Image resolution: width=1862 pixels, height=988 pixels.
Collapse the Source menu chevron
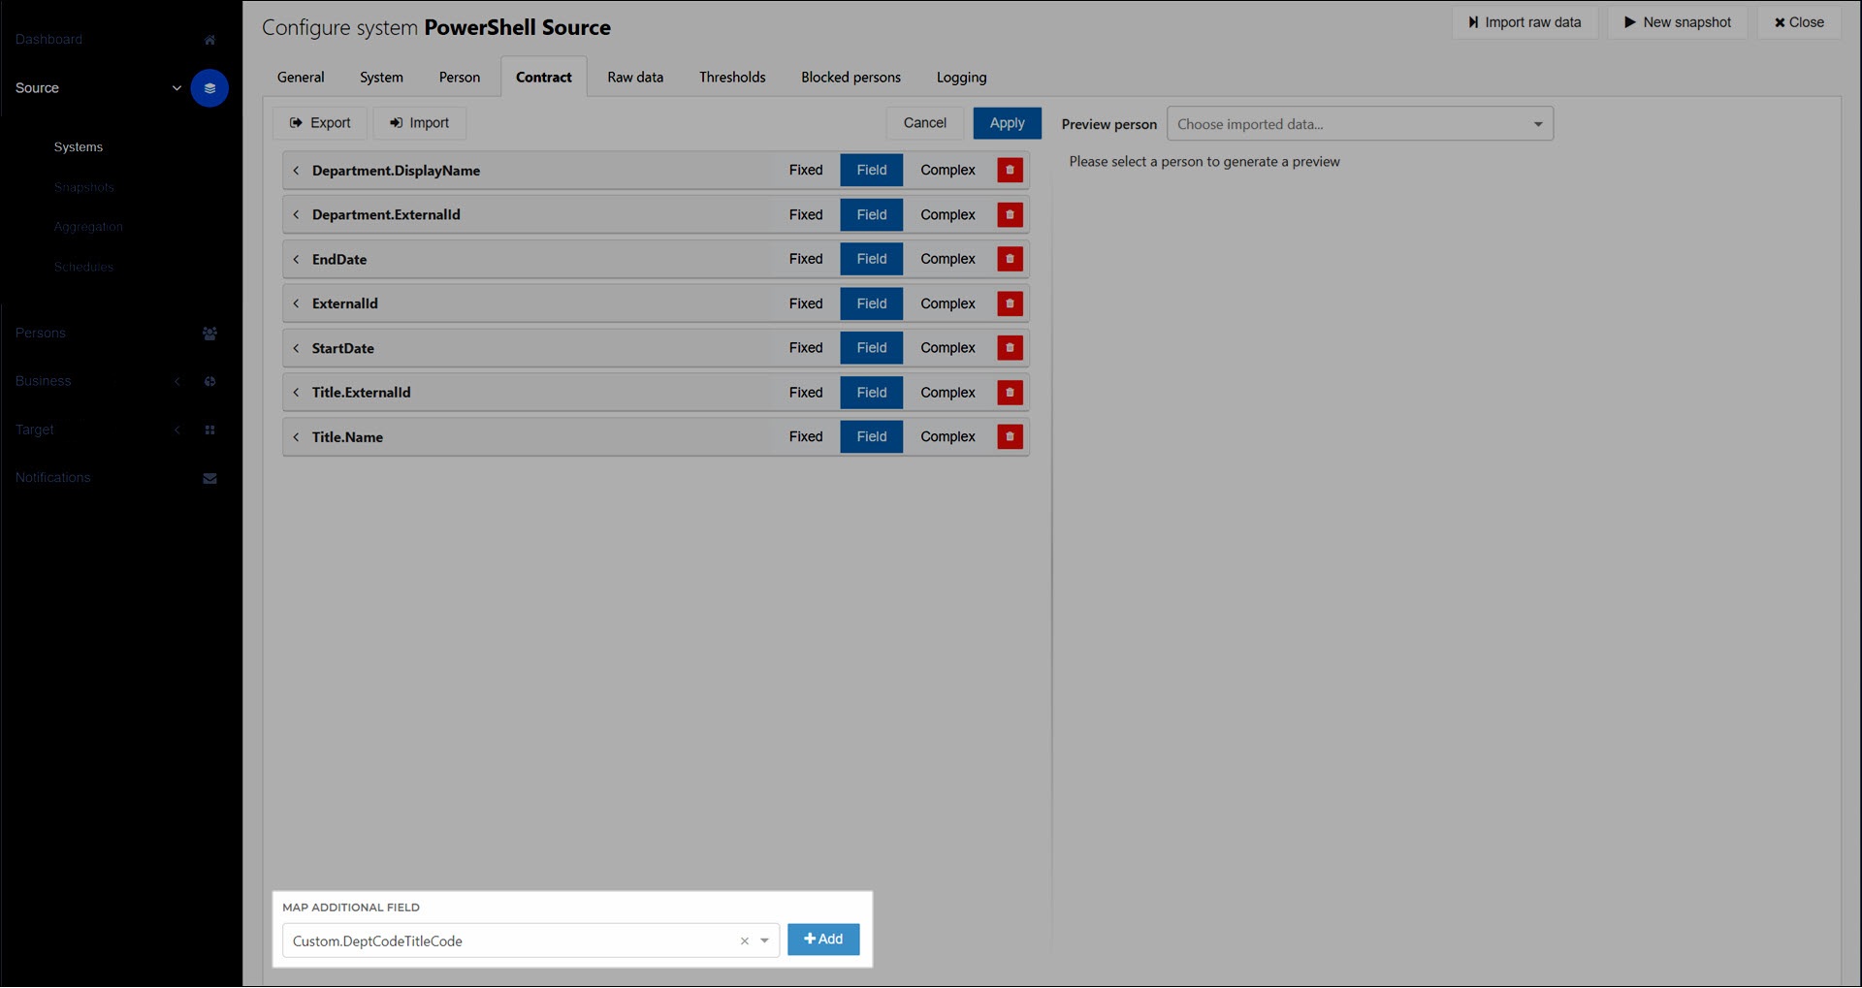coord(177,88)
